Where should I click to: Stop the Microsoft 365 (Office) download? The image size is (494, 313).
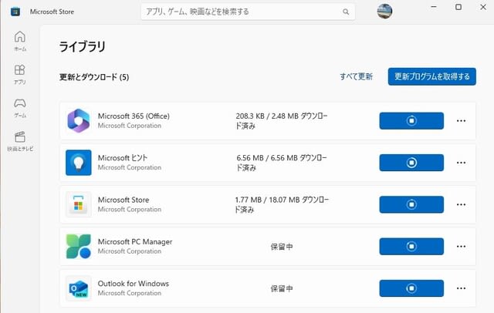(411, 121)
